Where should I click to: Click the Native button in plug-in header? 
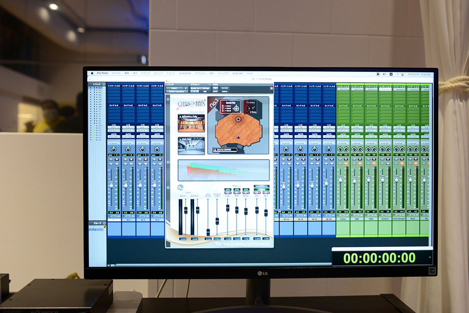click(x=225, y=91)
